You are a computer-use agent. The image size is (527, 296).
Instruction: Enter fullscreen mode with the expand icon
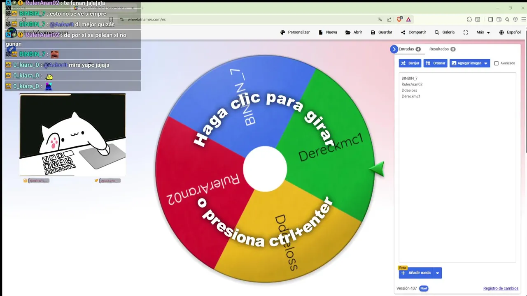coord(466,32)
